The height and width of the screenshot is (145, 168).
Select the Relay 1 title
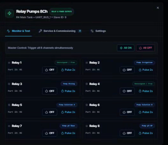pos(17,63)
